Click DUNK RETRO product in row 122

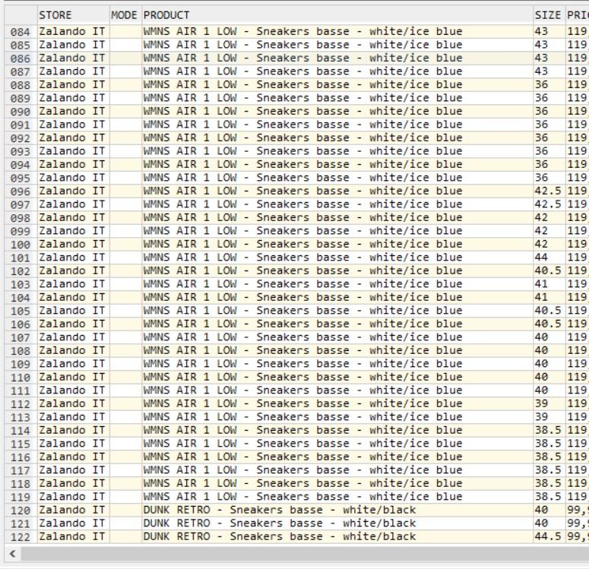[x=337, y=536]
